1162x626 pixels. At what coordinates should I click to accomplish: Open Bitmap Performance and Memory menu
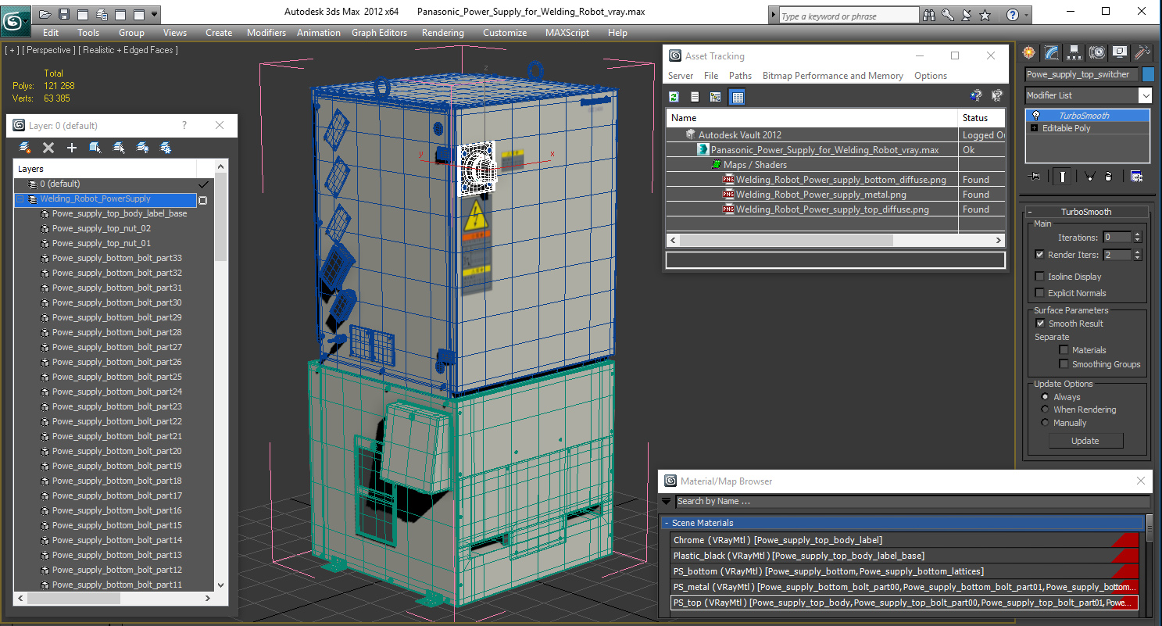(x=832, y=76)
